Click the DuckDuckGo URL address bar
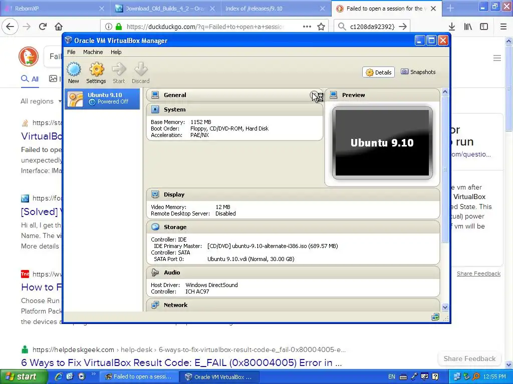This screenshot has height=384, width=513. click(204, 27)
